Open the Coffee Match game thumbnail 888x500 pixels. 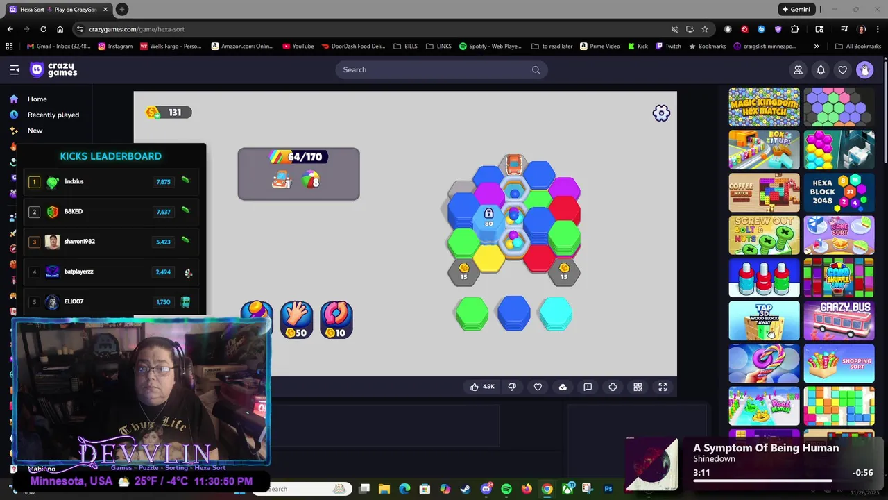pyautogui.click(x=764, y=192)
